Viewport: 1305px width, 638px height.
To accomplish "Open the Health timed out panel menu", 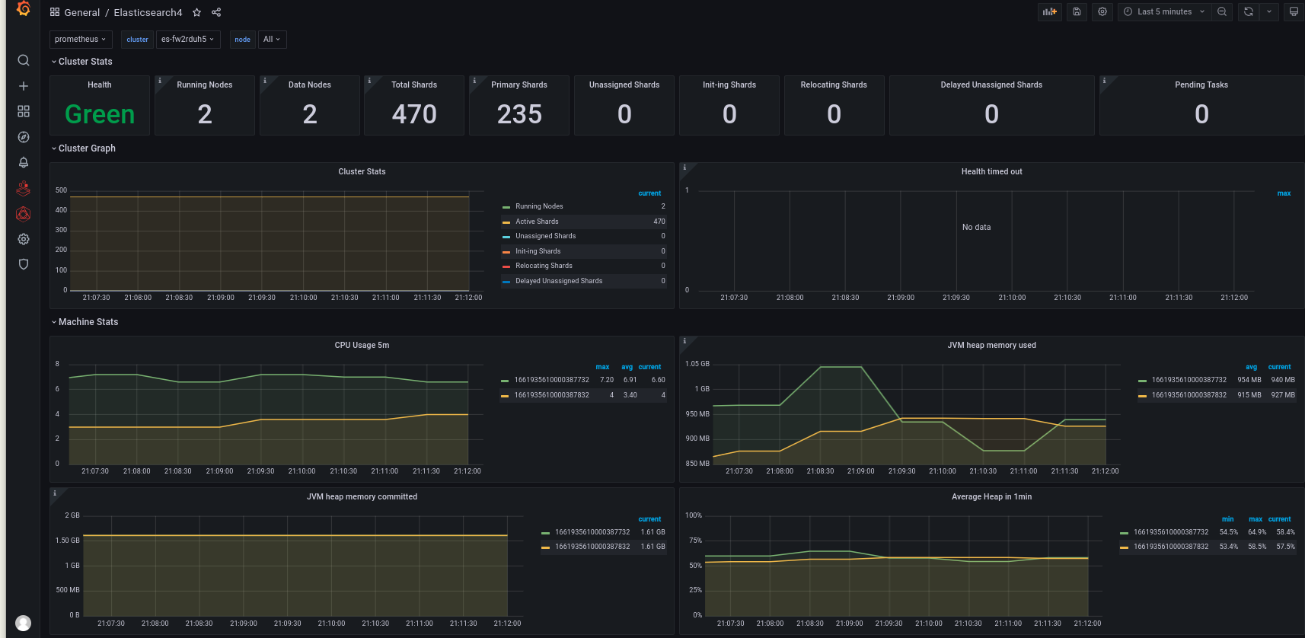I will click(991, 171).
